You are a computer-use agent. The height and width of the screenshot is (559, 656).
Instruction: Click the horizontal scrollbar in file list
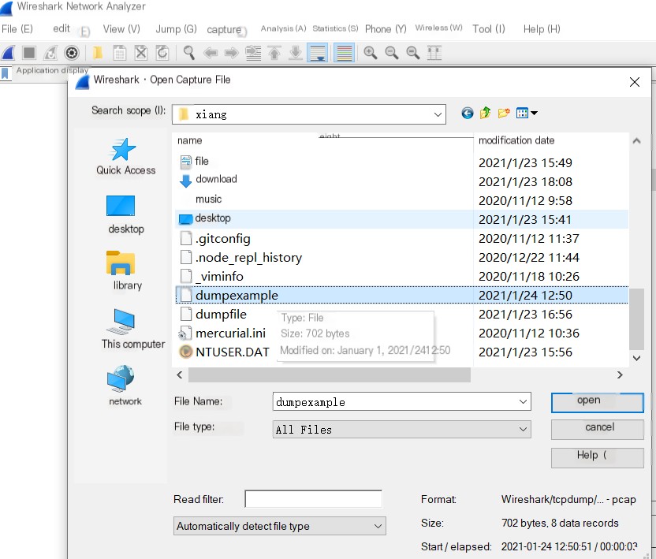click(x=330, y=375)
